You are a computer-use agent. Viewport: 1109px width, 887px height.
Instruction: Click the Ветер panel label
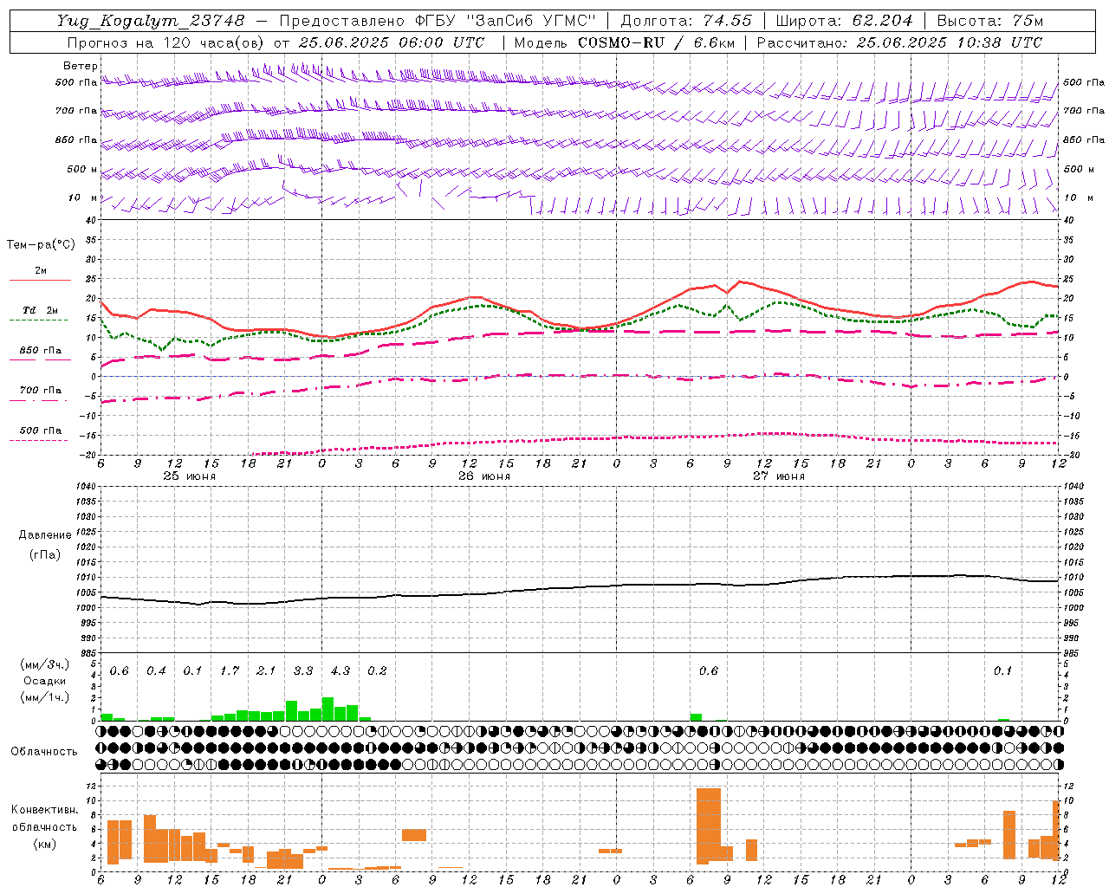pos(80,66)
